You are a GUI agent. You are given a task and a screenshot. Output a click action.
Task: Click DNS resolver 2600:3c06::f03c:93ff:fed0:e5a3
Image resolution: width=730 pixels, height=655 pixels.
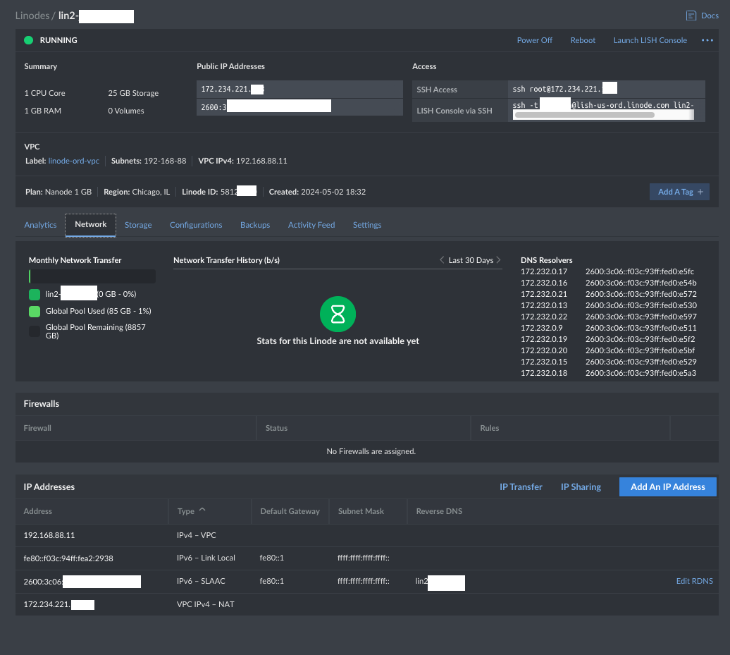(641, 373)
